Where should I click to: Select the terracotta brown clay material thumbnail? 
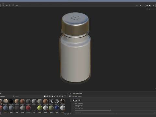22,101
